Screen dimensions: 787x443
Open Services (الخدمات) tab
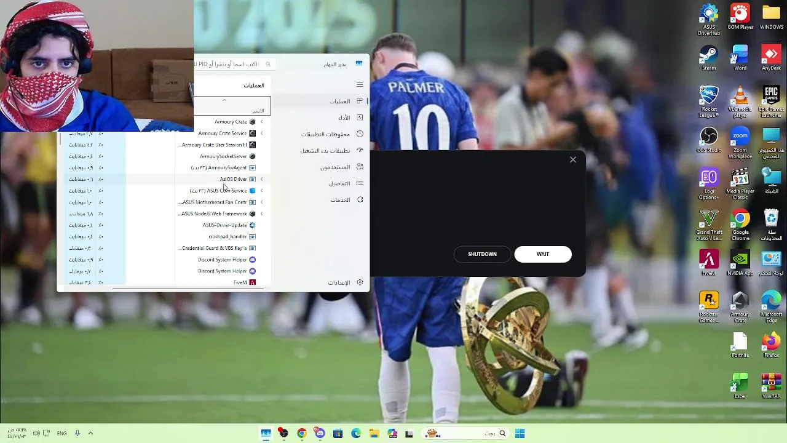[x=320, y=199]
